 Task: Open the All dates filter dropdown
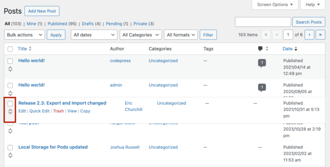click(94, 35)
